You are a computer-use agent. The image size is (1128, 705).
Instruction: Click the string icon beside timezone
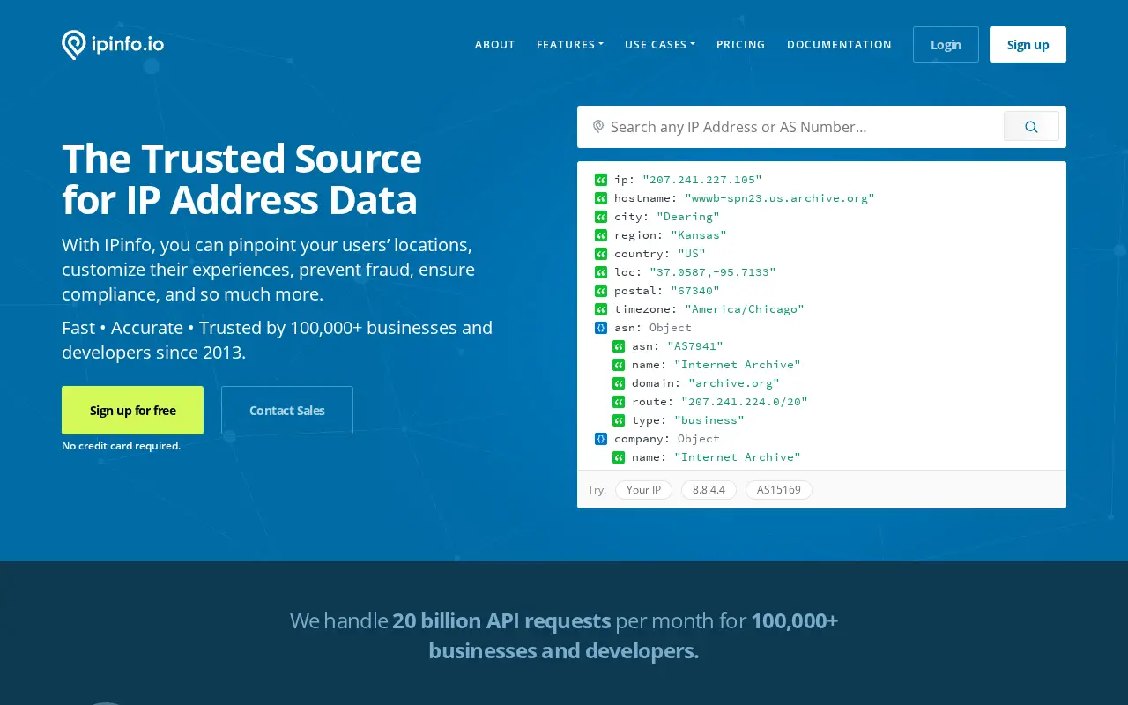tap(601, 309)
